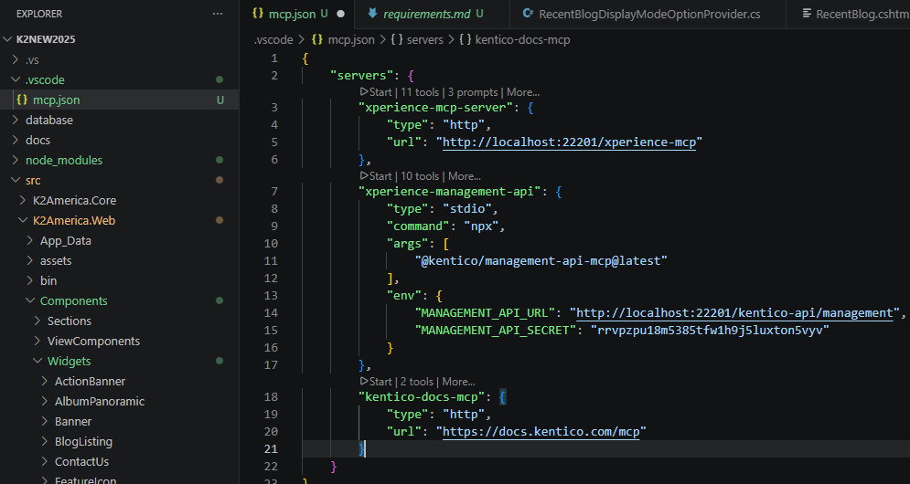Click the Start play icon for xperience-management-api
Viewport: 910px width, 484px height.
pos(364,175)
